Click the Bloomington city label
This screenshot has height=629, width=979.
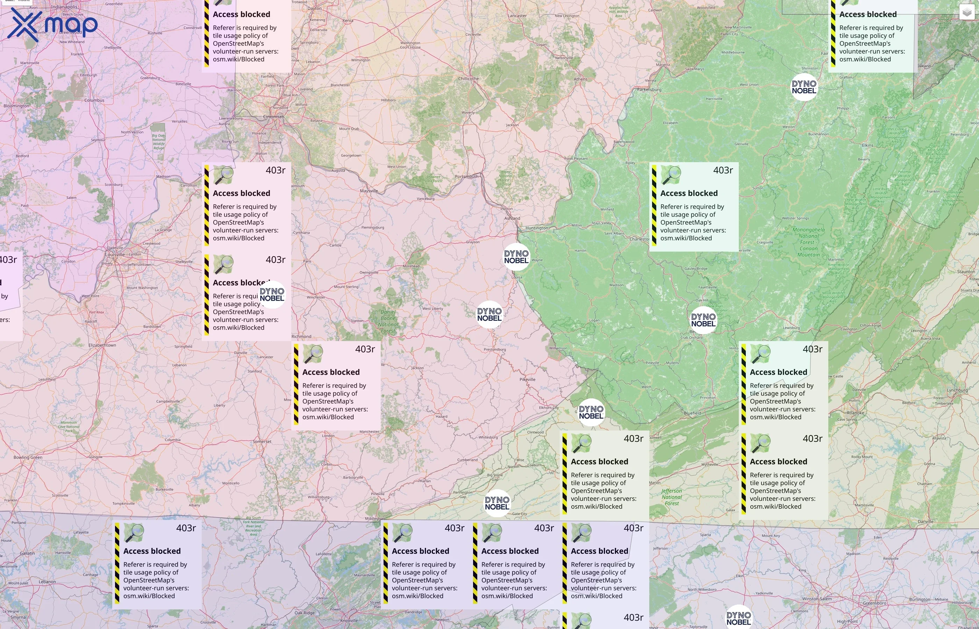coord(16,106)
